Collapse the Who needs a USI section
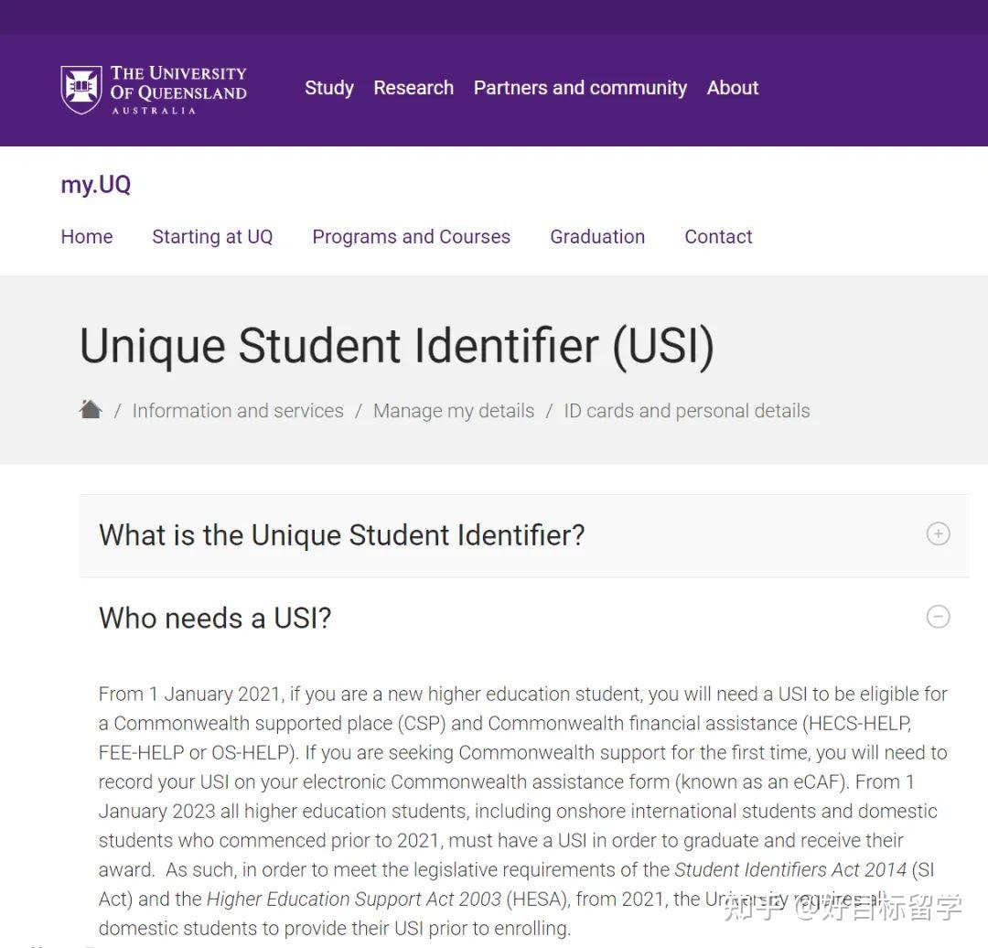Viewport: 988px width, 948px height. [x=215, y=619]
